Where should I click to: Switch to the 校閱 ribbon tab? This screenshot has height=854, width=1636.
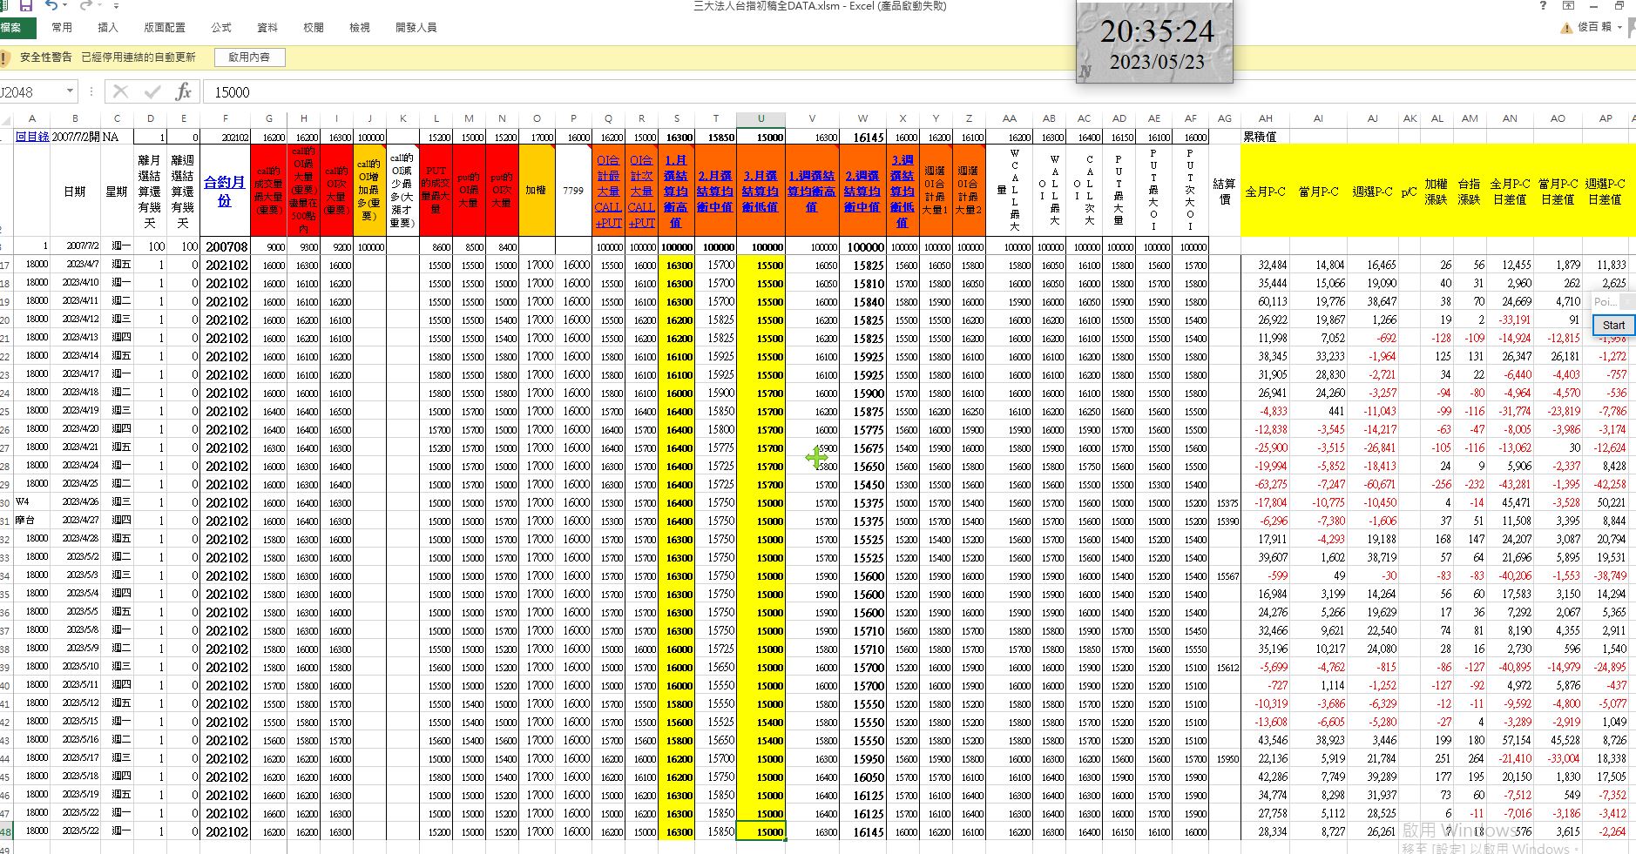pos(314,28)
